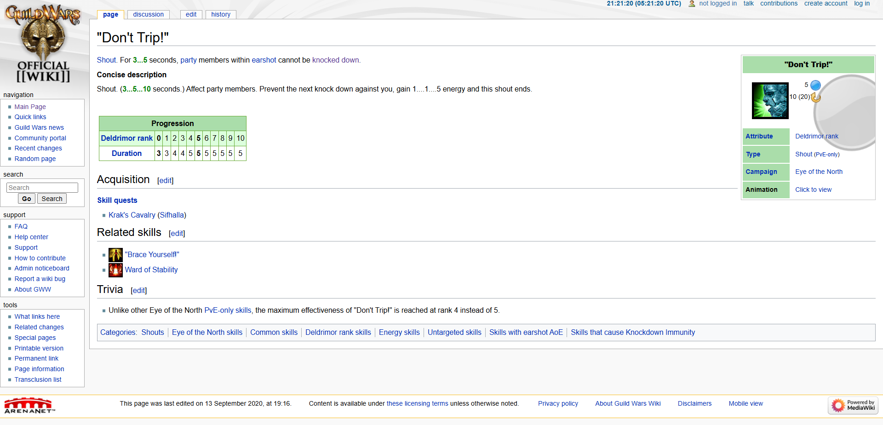Image resolution: width=883 pixels, height=425 pixels.
Task: Open contributions in the user bar
Action: (779, 4)
